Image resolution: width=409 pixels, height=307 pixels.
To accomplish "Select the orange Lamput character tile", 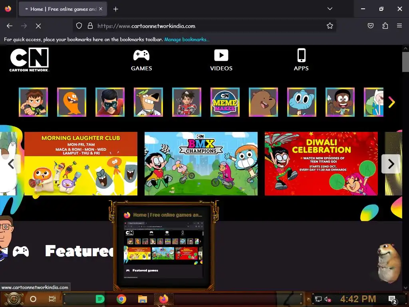I will click(x=72, y=102).
